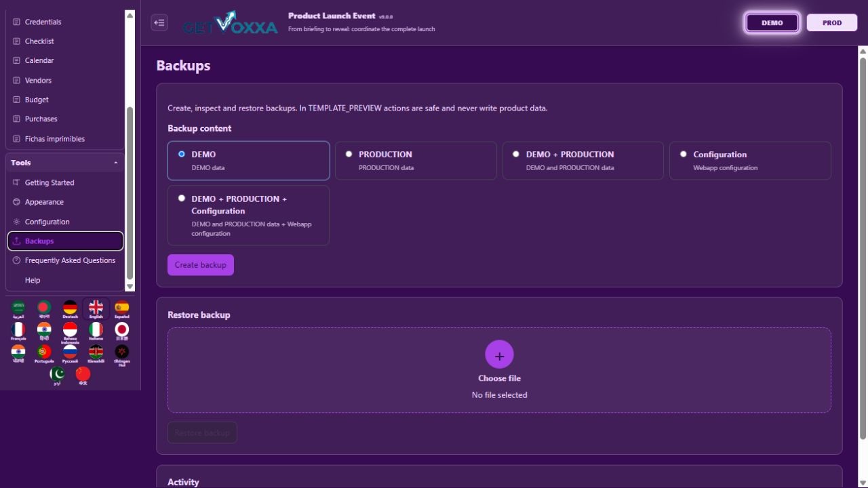The height and width of the screenshot is (488, 868).
Task: Choose Configuration backup content radio
Action: pos(750,161)
